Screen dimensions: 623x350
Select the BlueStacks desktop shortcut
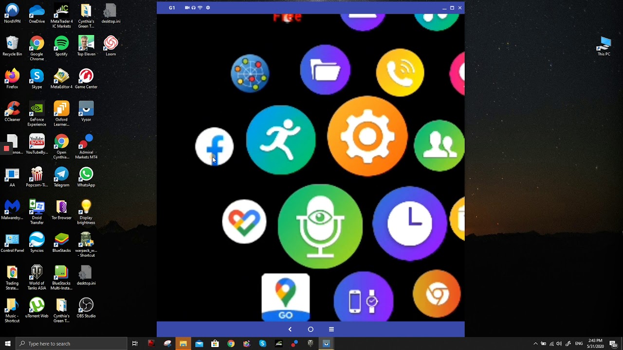pos(61,243)
